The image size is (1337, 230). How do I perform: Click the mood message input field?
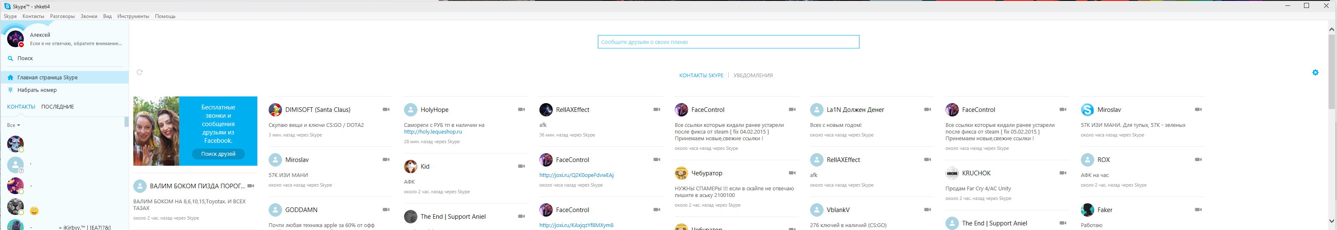pyautogui.click(x=728, y=42)
